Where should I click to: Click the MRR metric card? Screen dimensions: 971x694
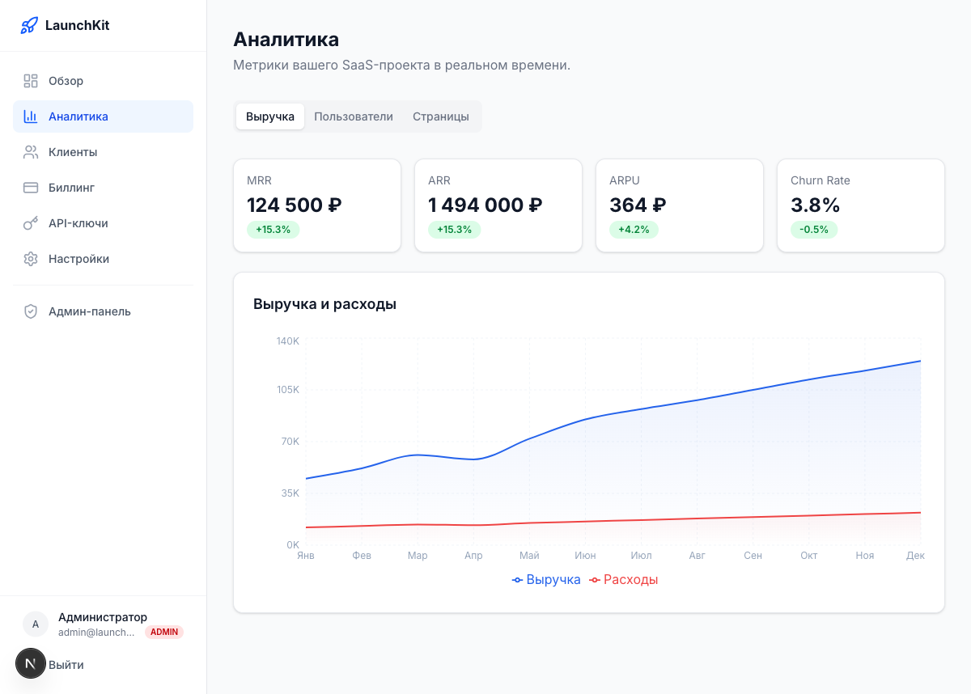(x=317, y=205)
